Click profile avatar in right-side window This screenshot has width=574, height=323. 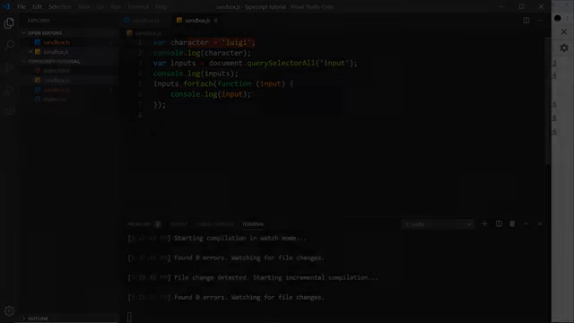[558, 18]
